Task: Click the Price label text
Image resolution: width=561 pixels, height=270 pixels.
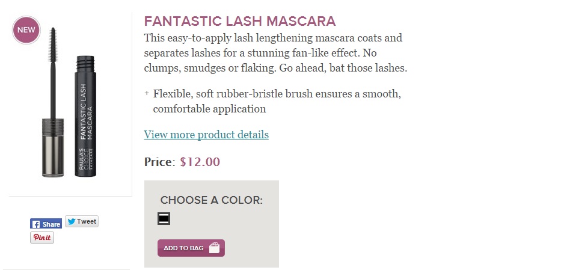Action: [159, 162]
